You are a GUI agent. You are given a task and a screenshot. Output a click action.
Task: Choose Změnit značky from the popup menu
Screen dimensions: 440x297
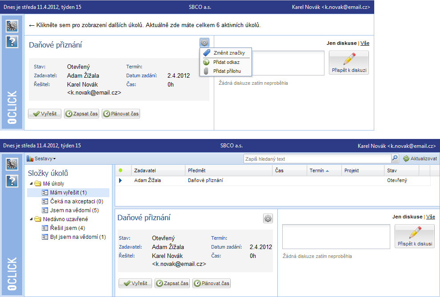[229, 53]
